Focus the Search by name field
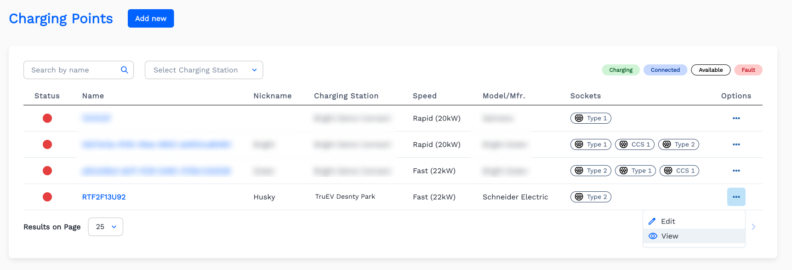Image resolution: width=792 pixels, height=270 pixels. [71, 70]
